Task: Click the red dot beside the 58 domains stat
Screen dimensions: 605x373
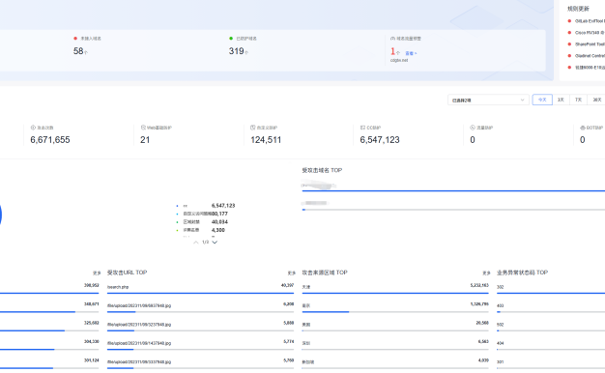Action: (x=75, y=39)
